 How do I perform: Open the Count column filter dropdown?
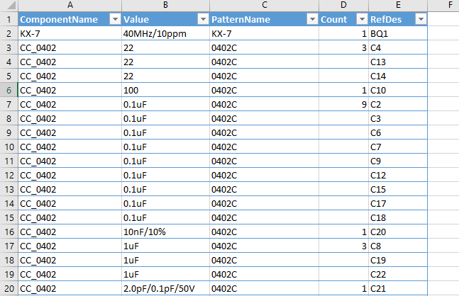[x=362, y=19]
